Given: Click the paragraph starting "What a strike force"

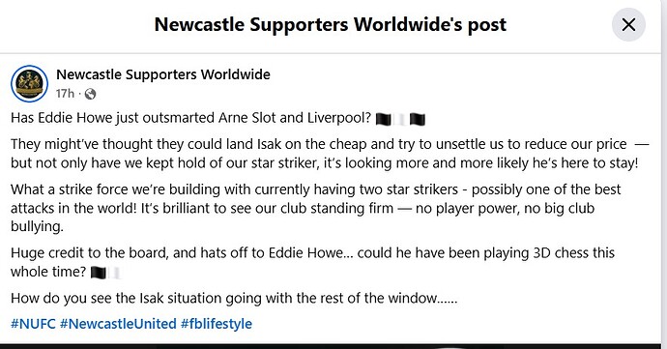Looking at the screenshot, I should (x=316, y=208).
